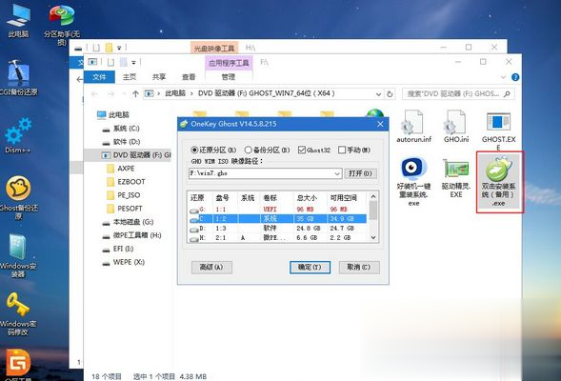Click the search magnifier icon
561x381 pixels.
coord(507,94)
